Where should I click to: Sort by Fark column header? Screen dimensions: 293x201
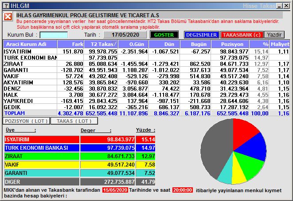70,44
